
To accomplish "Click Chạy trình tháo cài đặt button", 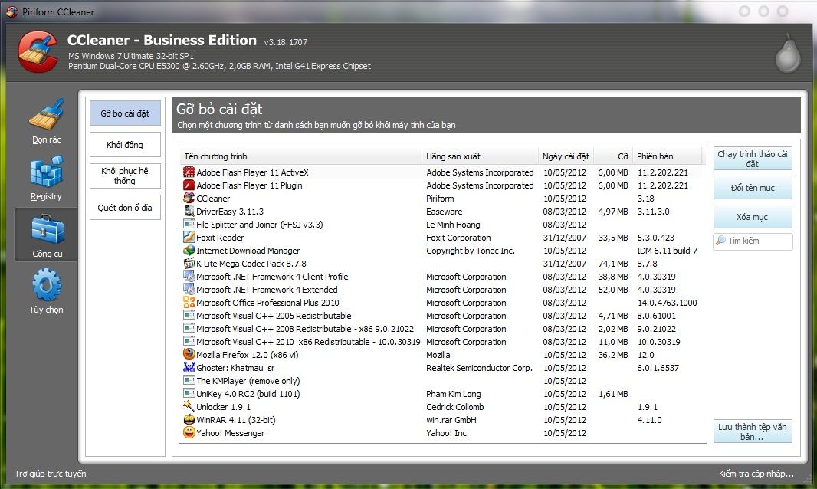I will pos(753,159).
